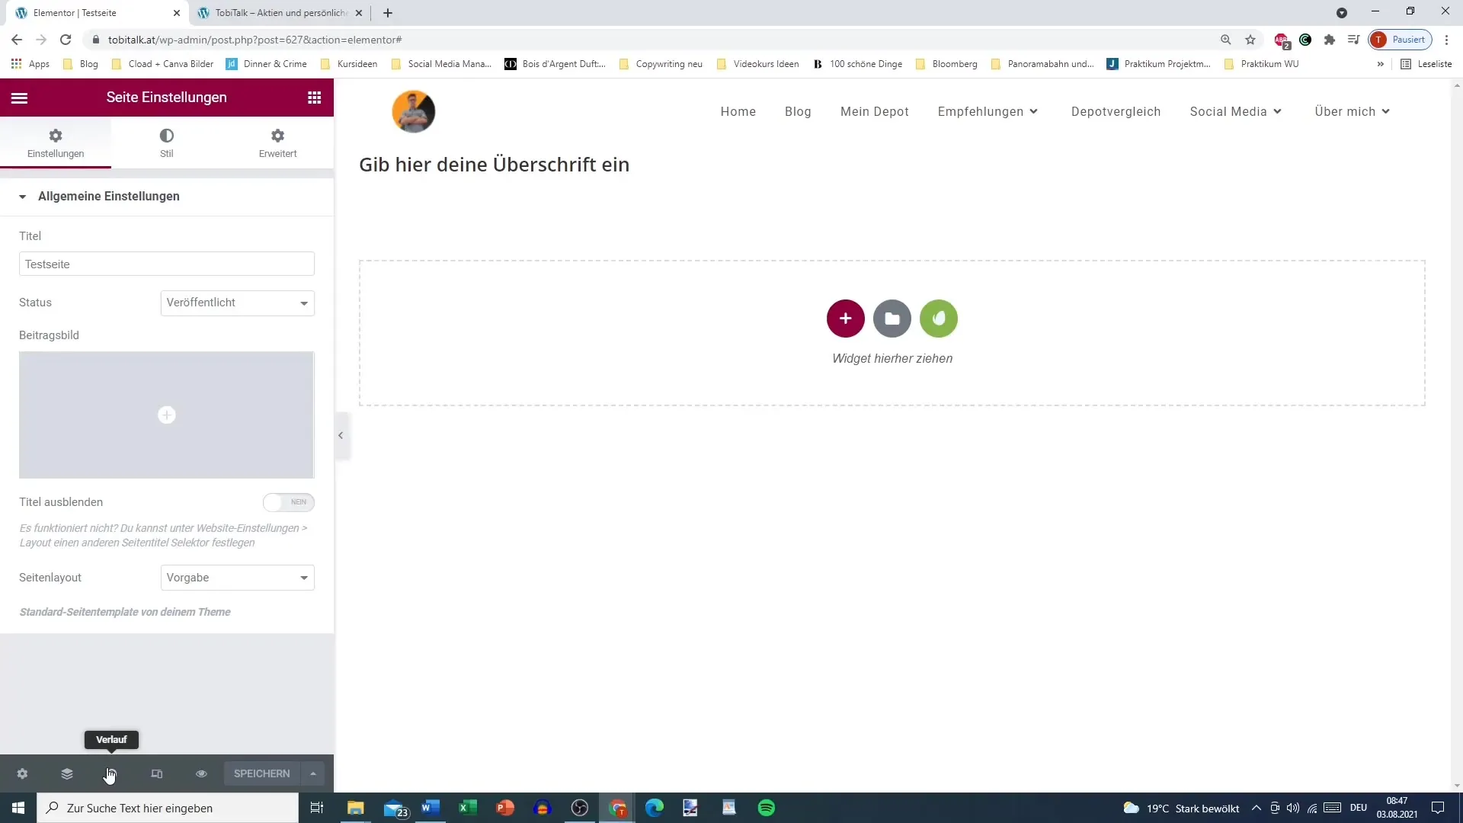The height and width of the screenshot is (823, 1463).
Task: Switch to the TobiTalk browser tab
Action: pyautogui.click(x=280, y=13)
